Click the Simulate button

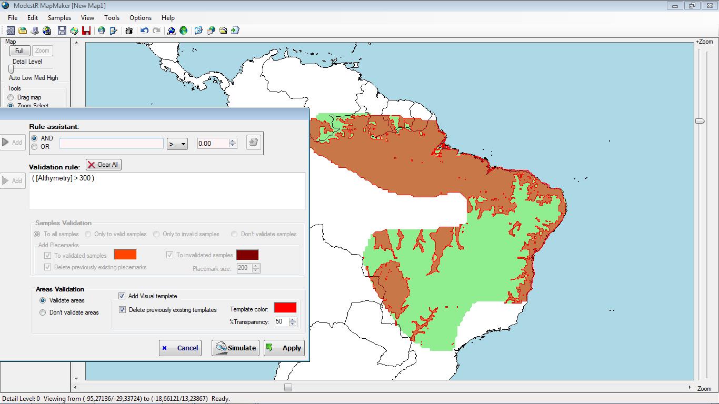point(235,348)
